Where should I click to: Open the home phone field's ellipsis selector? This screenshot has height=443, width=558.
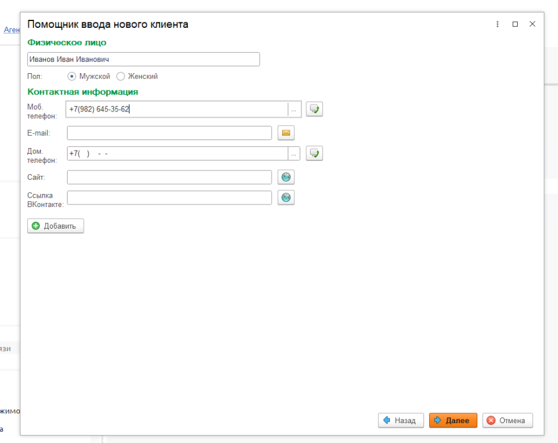point(294,154)
